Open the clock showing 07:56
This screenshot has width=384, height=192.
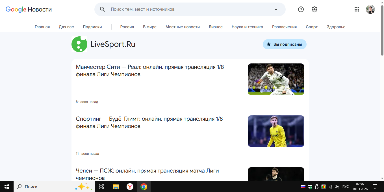360,187
